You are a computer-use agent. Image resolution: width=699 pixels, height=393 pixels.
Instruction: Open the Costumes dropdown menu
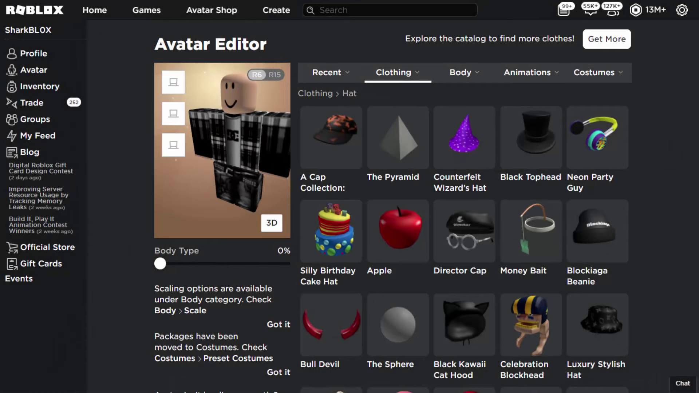[598, 72]
